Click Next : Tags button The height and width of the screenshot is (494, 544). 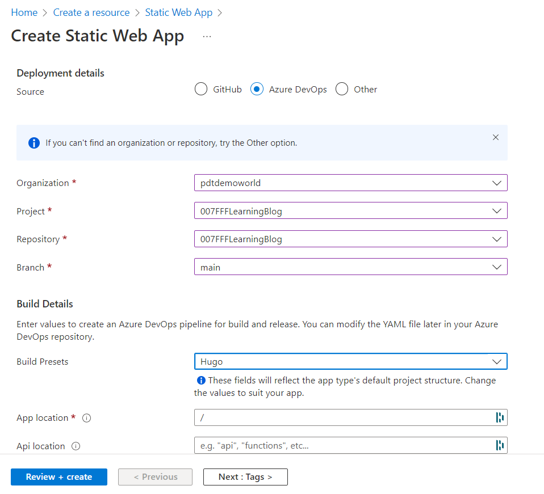[245, 477]
